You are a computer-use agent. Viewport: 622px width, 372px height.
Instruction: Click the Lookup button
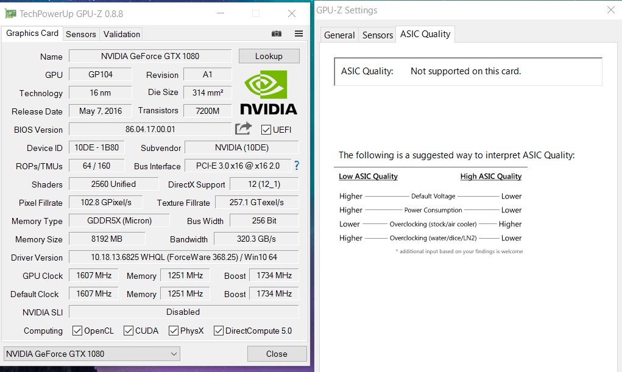(x=269, y=56)
